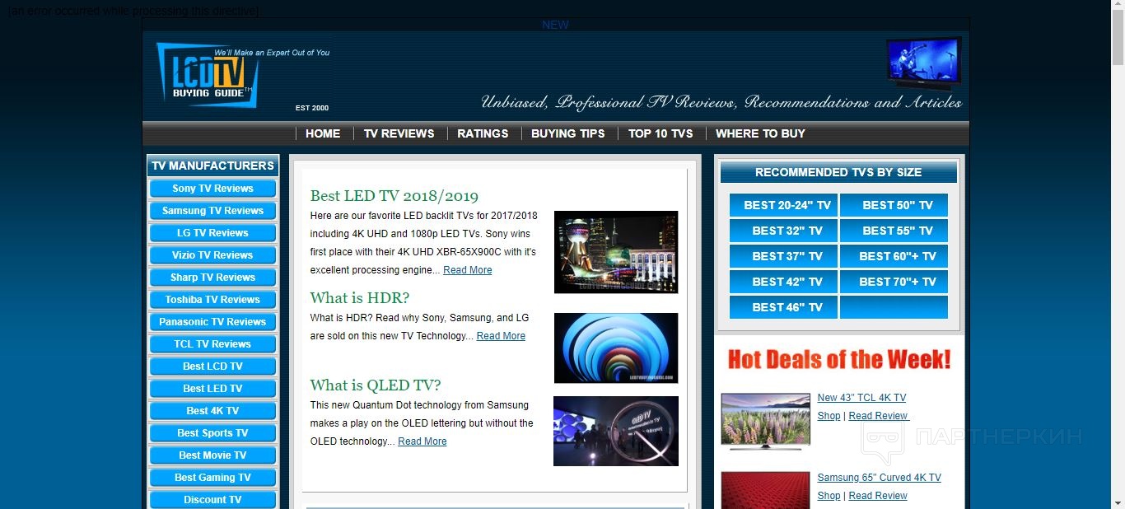The width and height of the screenshot is (1125, 509).
Task: Open WHERE TO BUY menu item
Action: tap(760, 133)
